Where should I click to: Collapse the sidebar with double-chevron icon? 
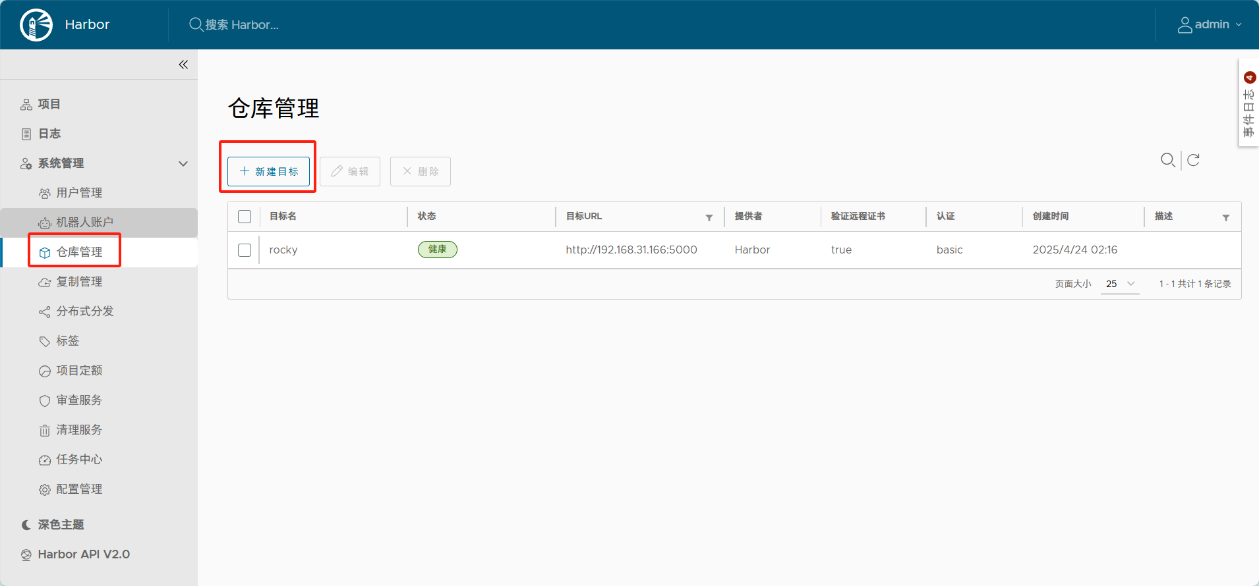(183, 65)
